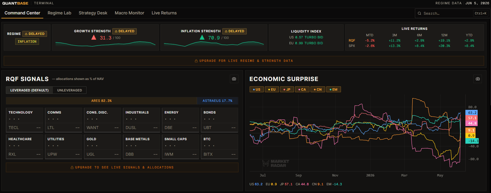Screen dimensions: 491x193
Task: Switch to UNLEVERAGED mode
Action: (x=70, y=90)
